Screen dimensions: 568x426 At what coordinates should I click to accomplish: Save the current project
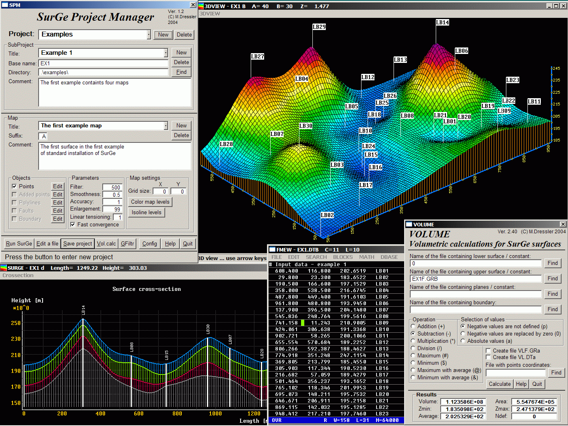point(77,243)
